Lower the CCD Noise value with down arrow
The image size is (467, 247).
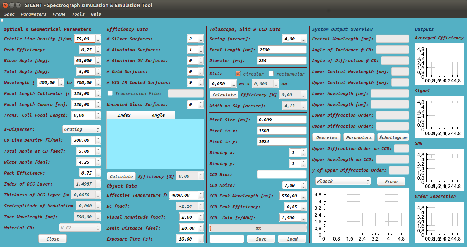(x=304, y=187)
